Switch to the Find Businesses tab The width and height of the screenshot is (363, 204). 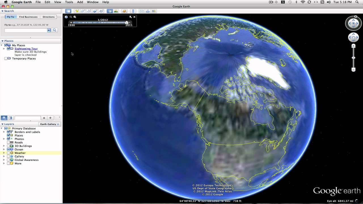point(28,17)
